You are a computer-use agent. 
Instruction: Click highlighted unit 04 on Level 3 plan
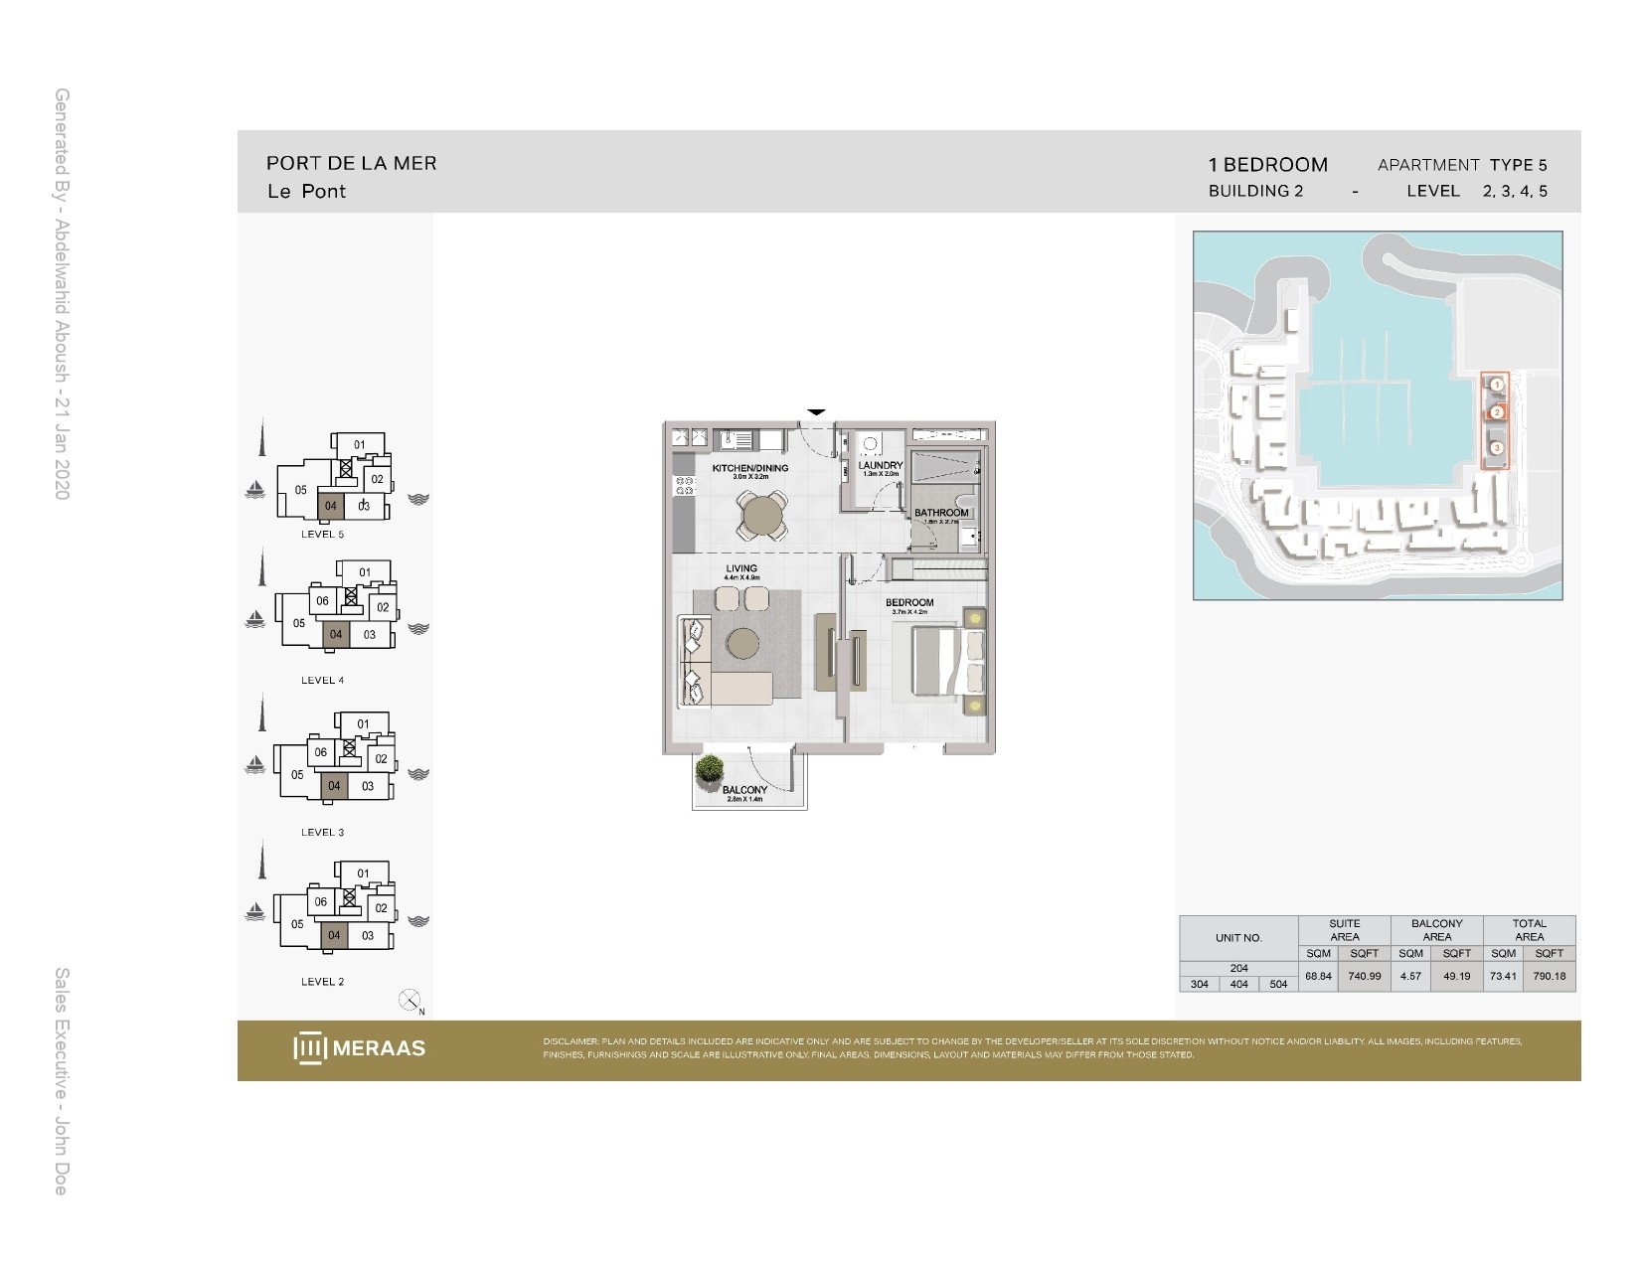click(334, 785)
